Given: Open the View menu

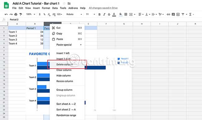Looking at the screenshot, I should (x=28, y=8).
